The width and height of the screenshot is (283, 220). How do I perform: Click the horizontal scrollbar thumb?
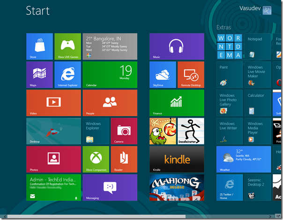[97, 216]
